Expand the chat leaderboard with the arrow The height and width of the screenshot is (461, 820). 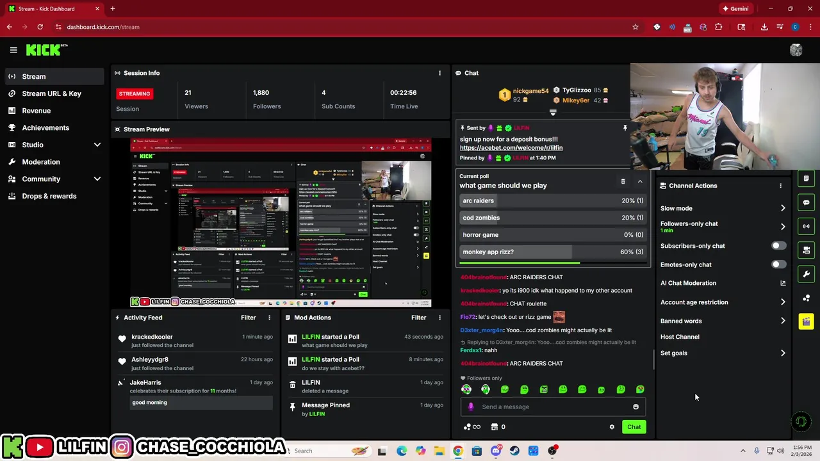coord(553,113)
